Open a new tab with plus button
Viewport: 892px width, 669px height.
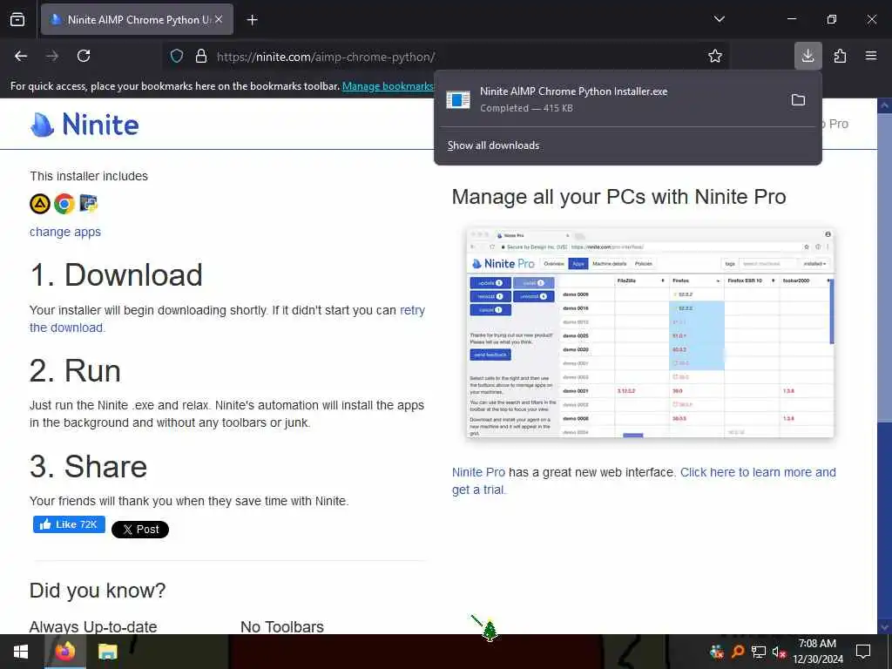pos(252,20)
